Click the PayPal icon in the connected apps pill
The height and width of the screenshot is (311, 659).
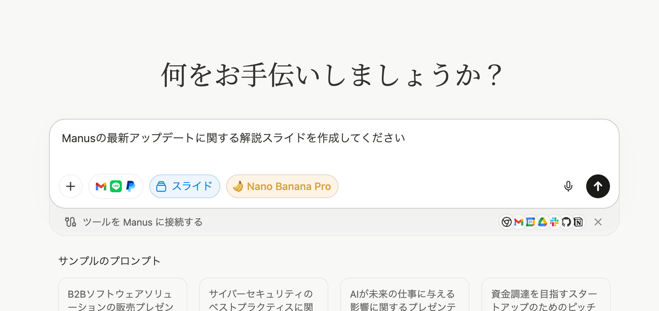(x=131, y=186)
